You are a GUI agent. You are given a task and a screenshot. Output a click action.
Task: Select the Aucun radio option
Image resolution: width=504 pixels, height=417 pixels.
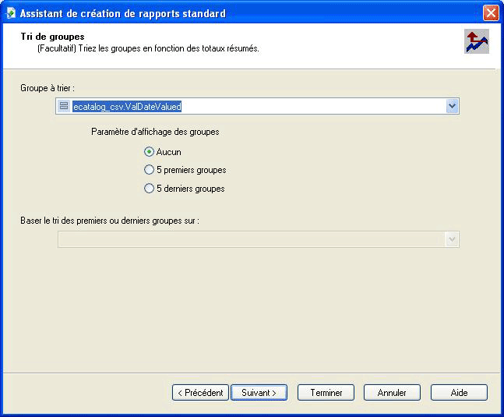(x=150, y=152)
